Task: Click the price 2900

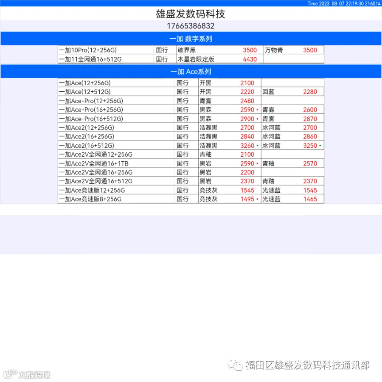Action: click(x=247, y=119)
